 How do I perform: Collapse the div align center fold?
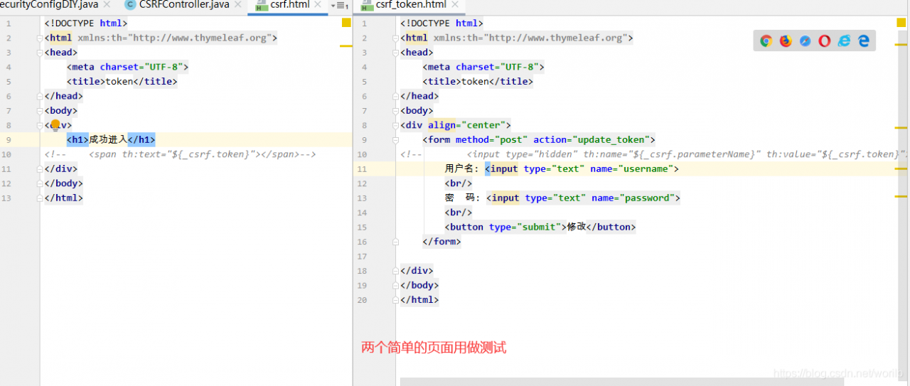coord(396,125)
